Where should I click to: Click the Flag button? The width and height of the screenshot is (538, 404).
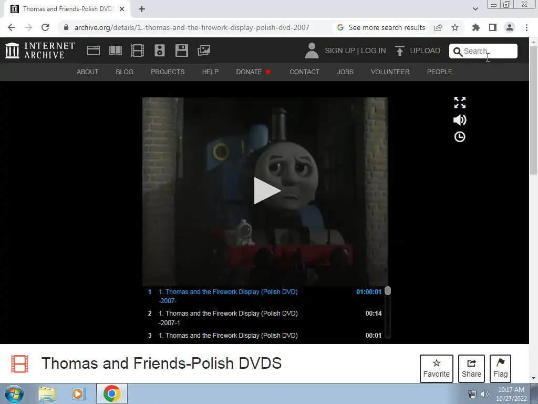click(x=500, y=369)
